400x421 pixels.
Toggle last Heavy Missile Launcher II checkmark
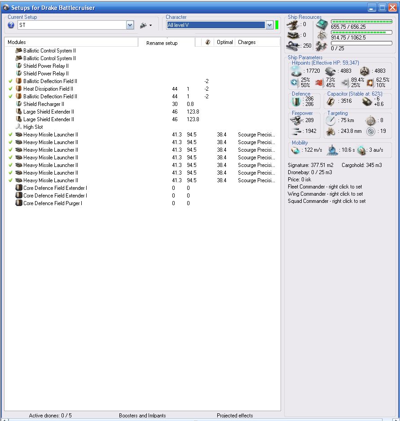tap(10, 180)
